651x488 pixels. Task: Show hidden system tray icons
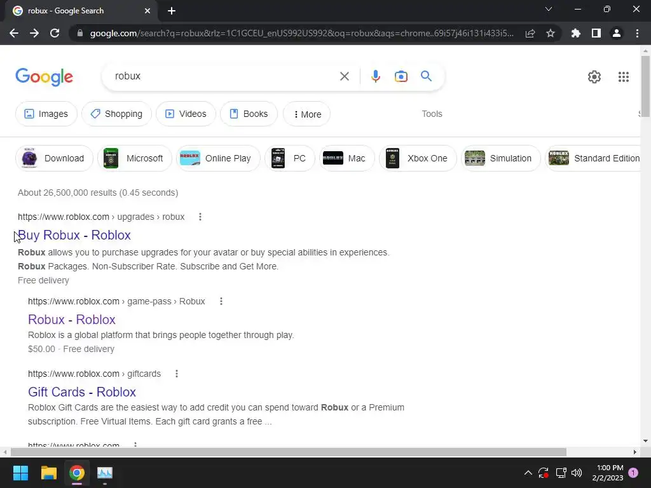[528, 473]
